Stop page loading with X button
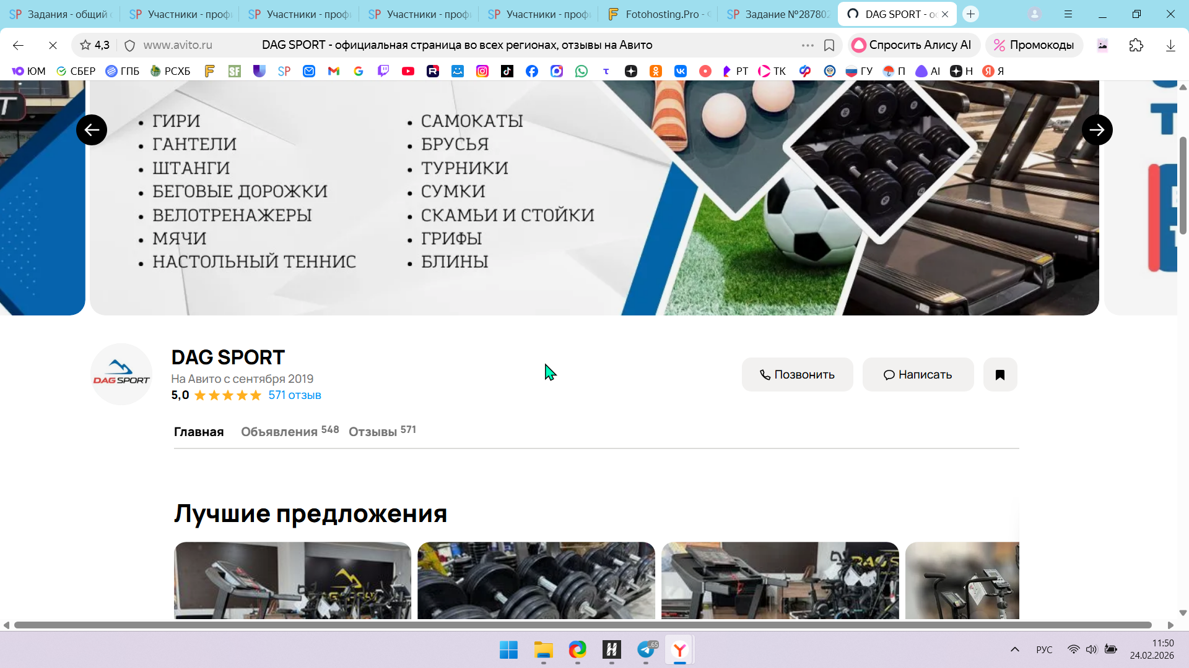 [53, 45]
